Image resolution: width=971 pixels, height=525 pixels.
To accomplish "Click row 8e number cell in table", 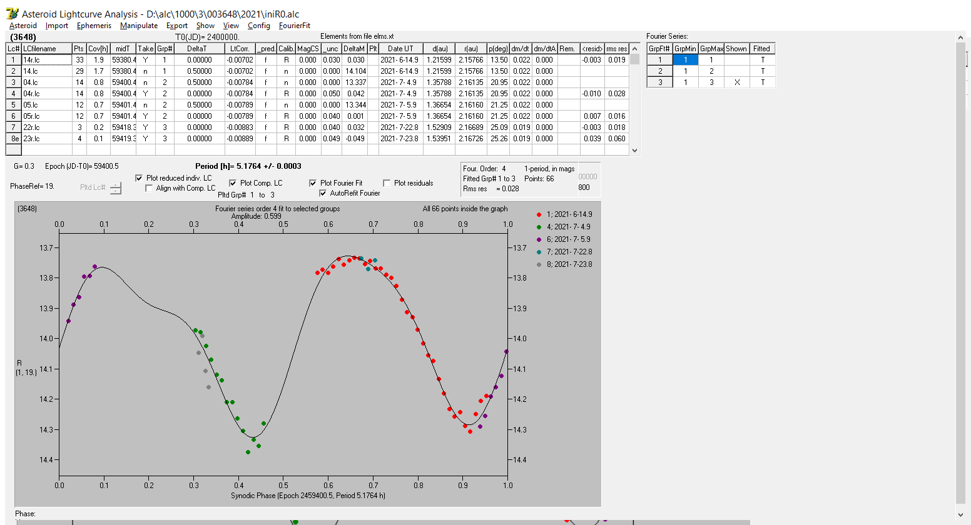I will click(x=14, y=139).
